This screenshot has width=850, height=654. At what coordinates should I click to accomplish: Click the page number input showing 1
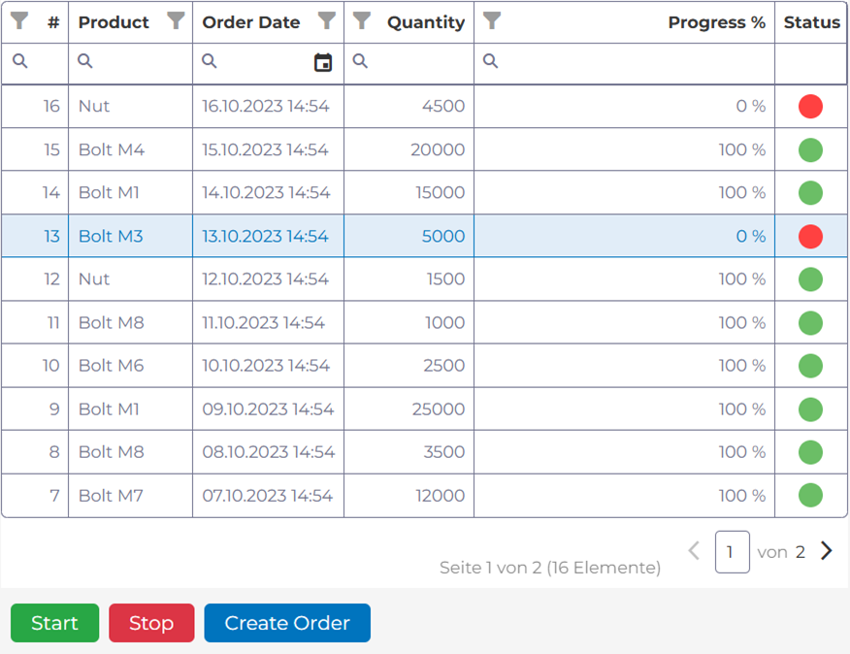click(732, 551)
